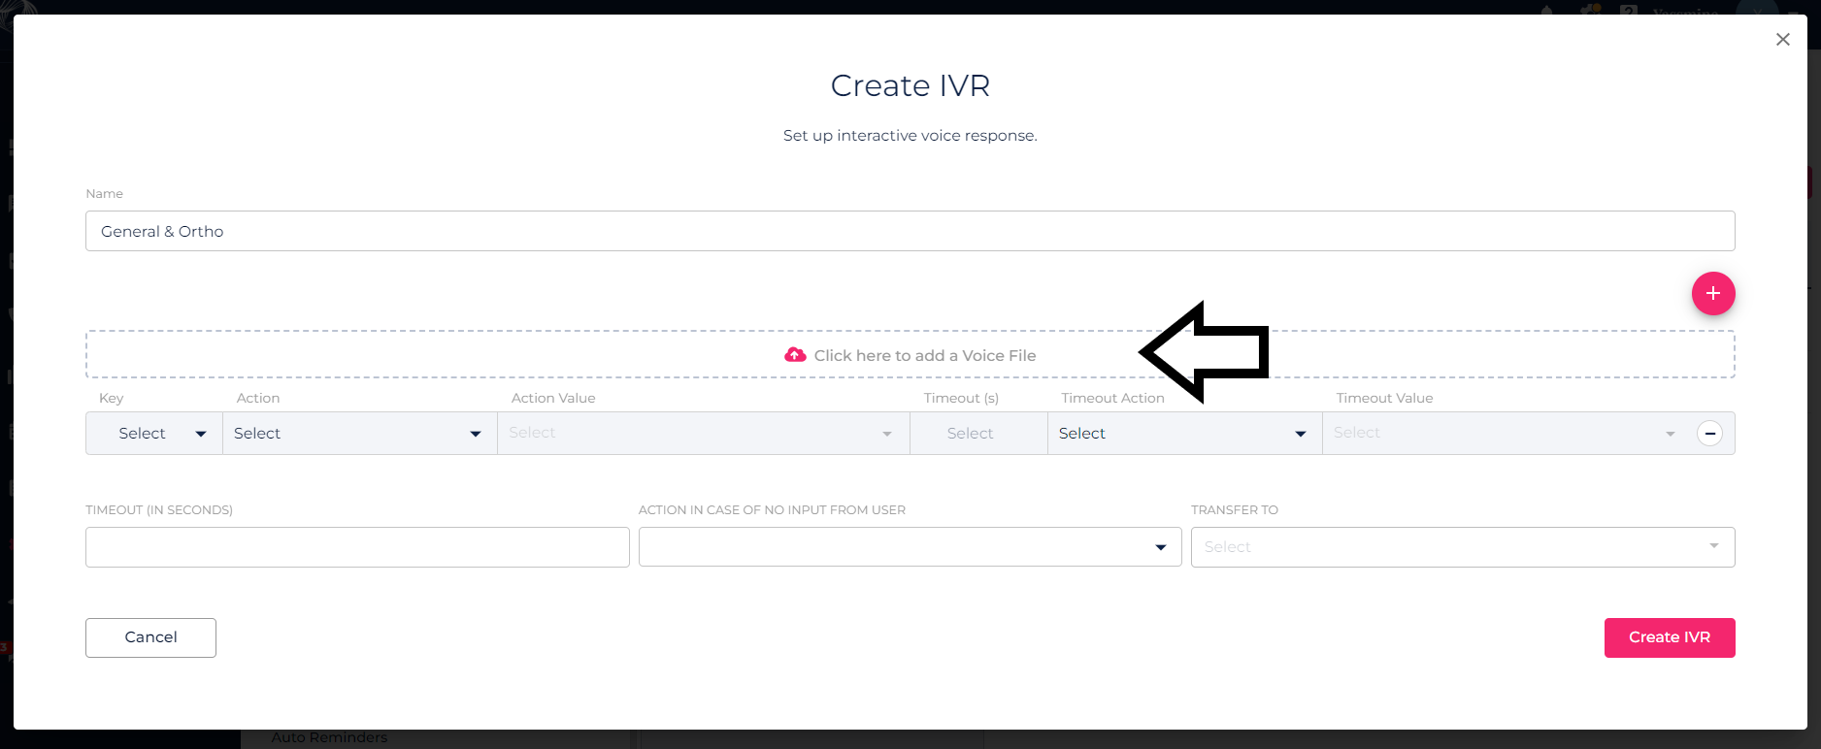This screenshot has height=749, width=1821.
Task: Open the Timeout Value dropdown
Action: click(x=1505, y=434)
